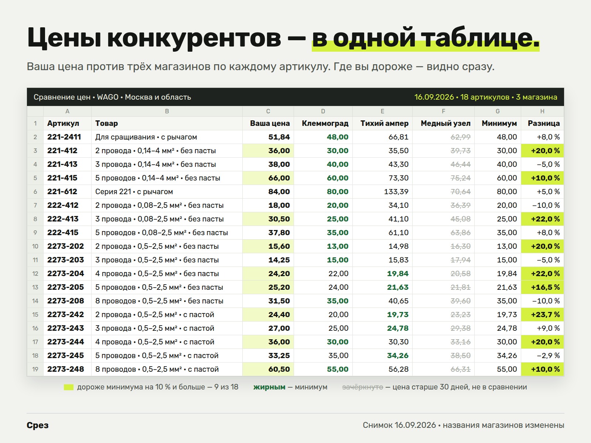Image resolution: width=591 pixels, height=443 pixels.
Task: Select your price 30,50 cell
Action: 268,219
